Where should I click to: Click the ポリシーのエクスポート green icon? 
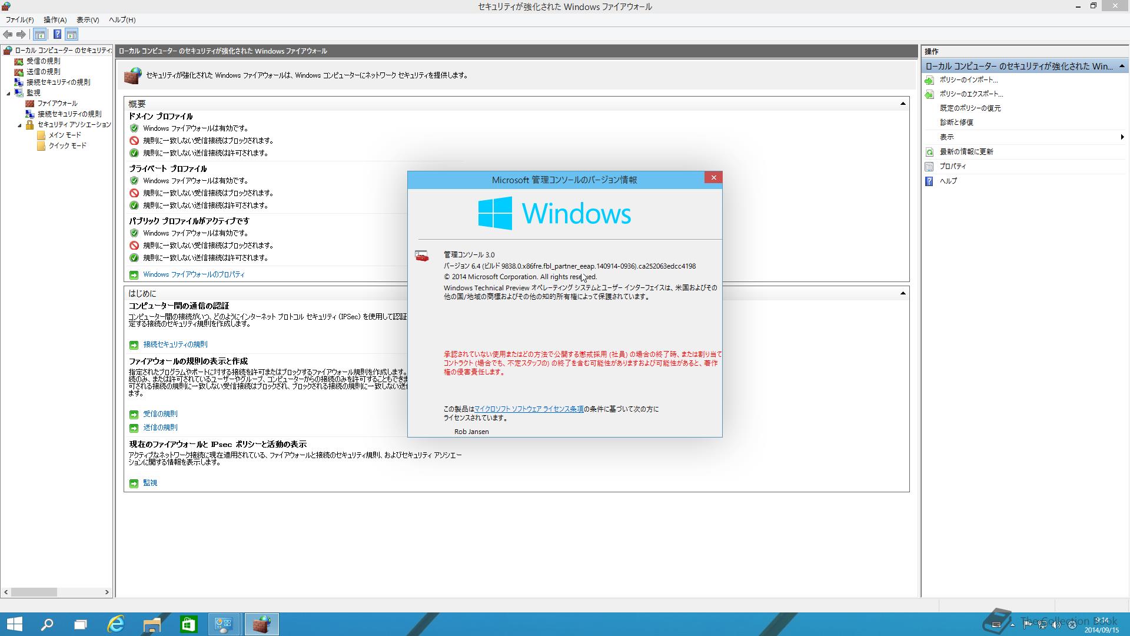click(929, 94)
